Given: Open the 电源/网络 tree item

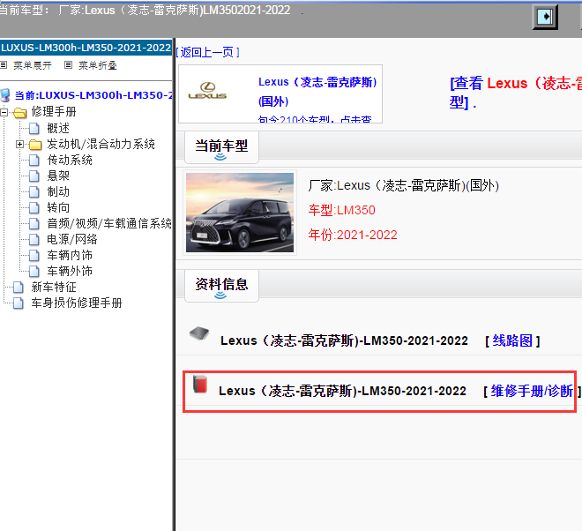Looking at the screenshot, I should (72, 240).
